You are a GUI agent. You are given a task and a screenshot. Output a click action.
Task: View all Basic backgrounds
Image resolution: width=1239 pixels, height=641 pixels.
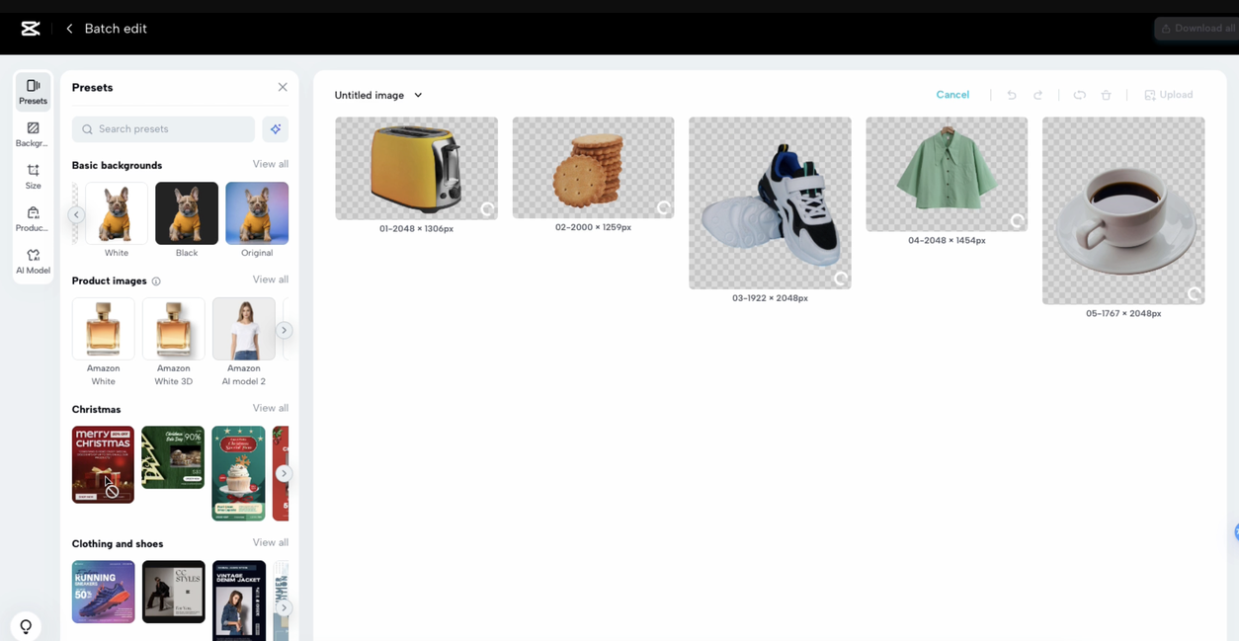click(271, 164)
